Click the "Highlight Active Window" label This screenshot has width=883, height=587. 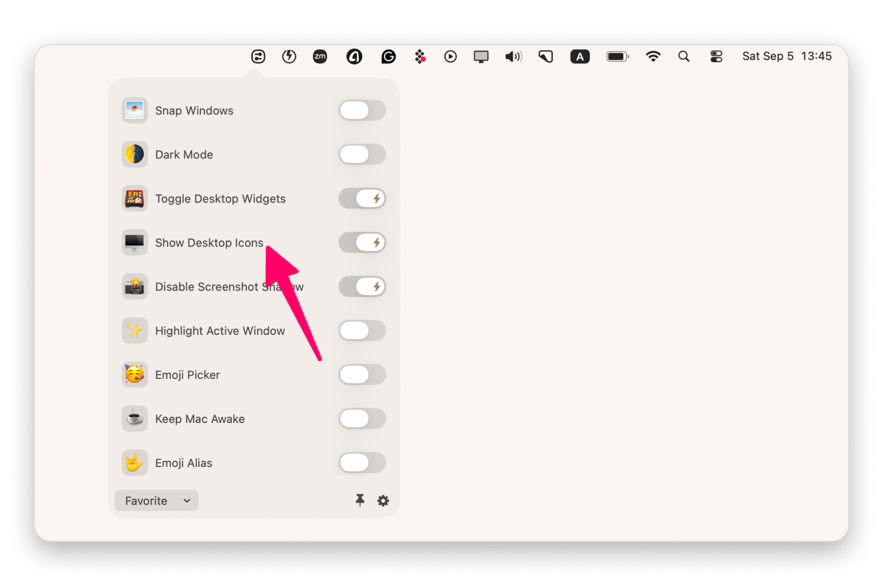click(220, 331)
